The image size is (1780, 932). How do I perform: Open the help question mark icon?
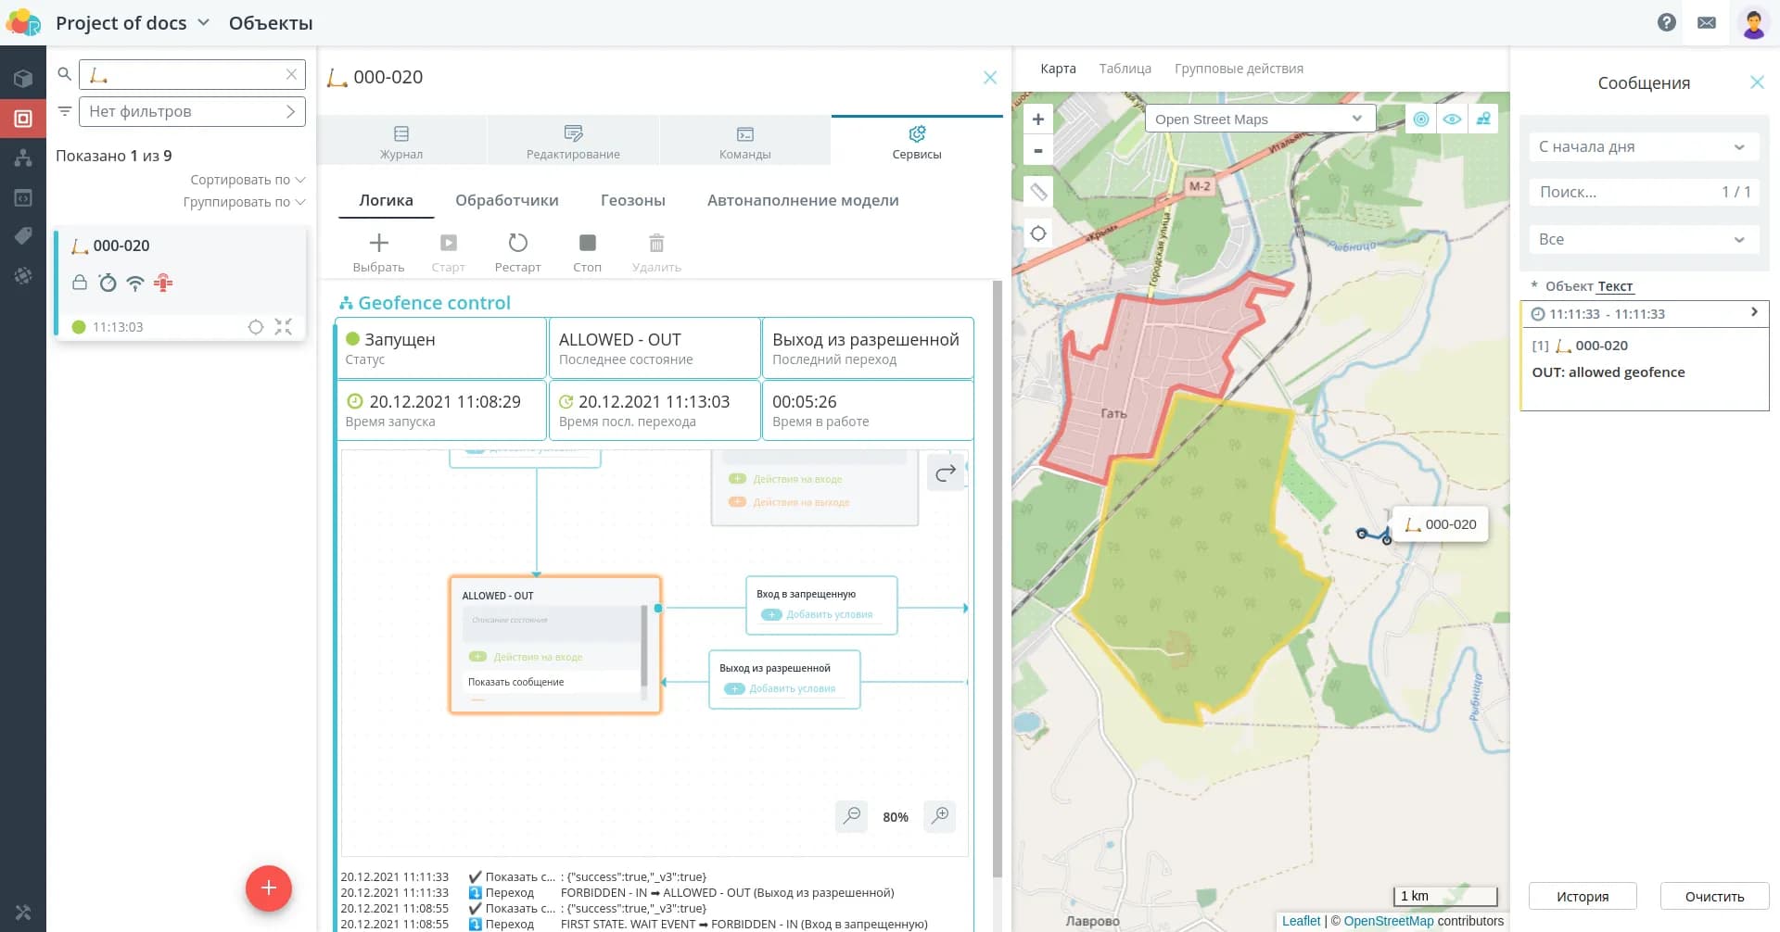tap(1666, 22)
